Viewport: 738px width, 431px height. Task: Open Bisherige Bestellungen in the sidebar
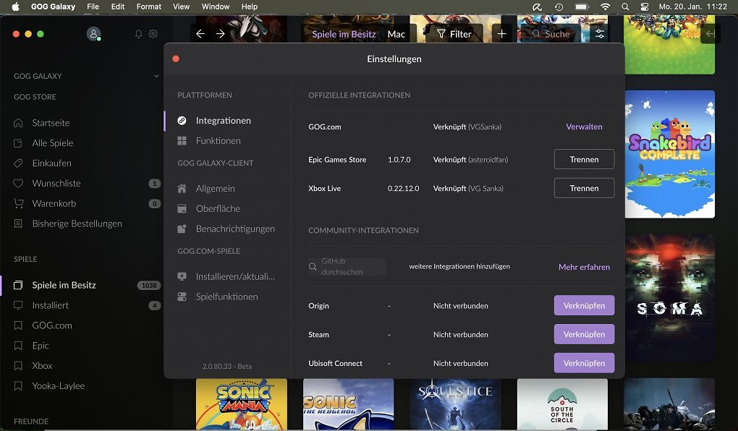pos(77,223)
